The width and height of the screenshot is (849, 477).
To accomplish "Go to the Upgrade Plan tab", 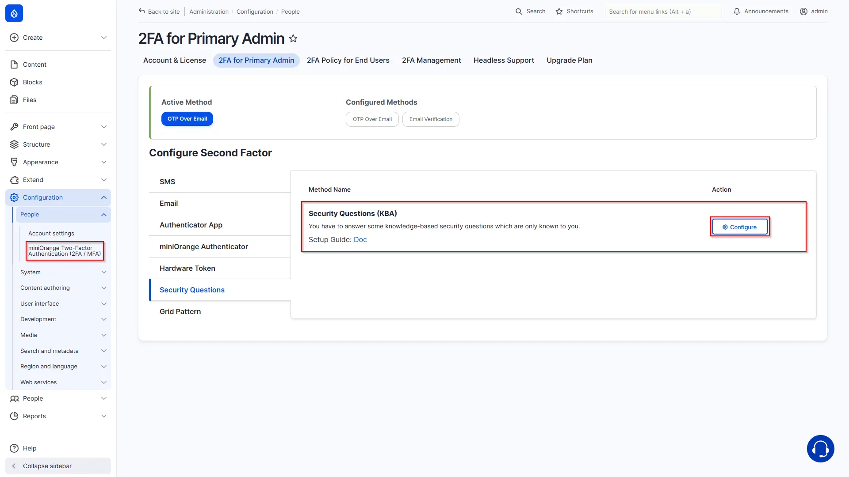I will (570, 61).
